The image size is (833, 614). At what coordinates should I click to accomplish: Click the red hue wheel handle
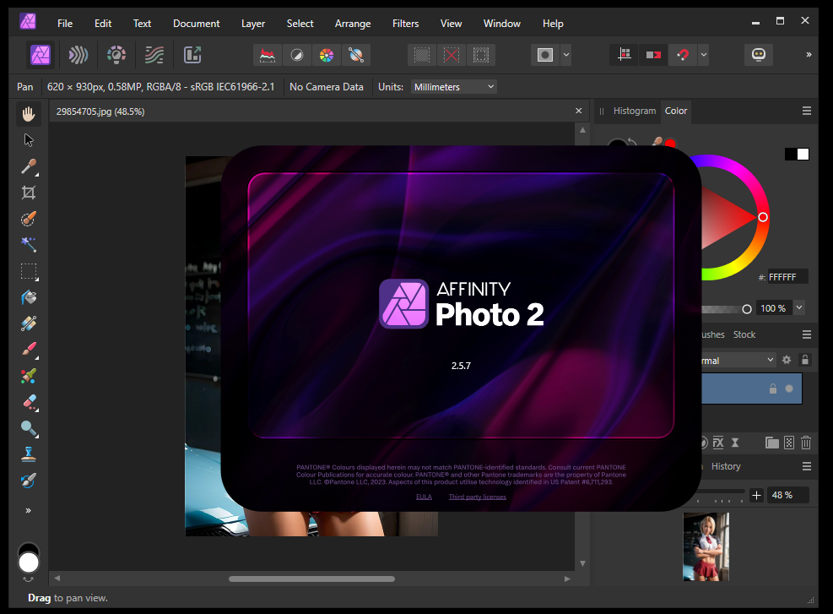(x=763, y=217)
